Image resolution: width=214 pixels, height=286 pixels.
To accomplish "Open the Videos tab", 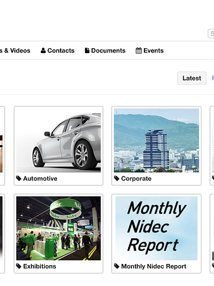I will 15,51.
